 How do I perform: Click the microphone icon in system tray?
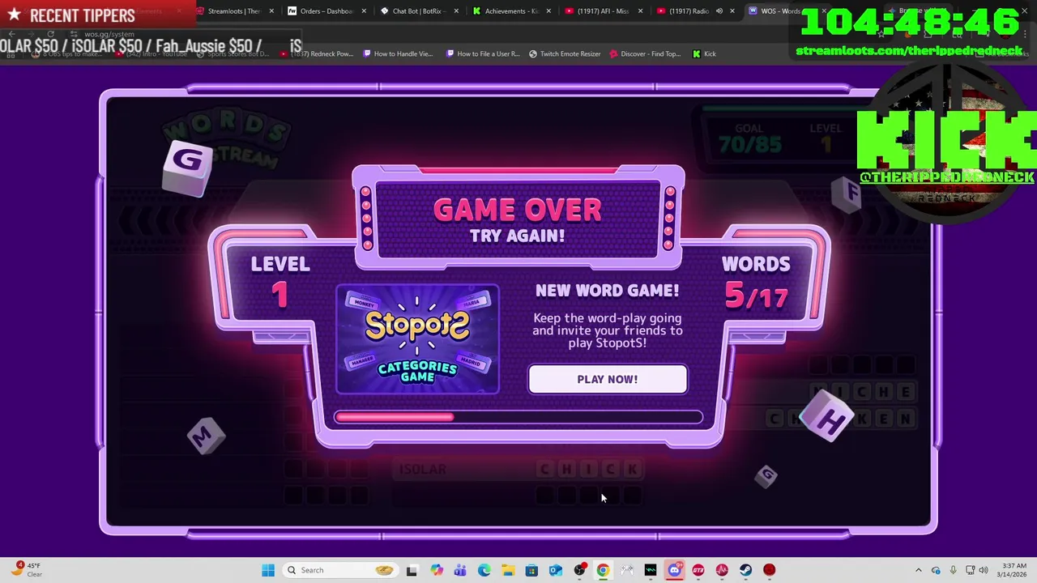click(953, 570)
